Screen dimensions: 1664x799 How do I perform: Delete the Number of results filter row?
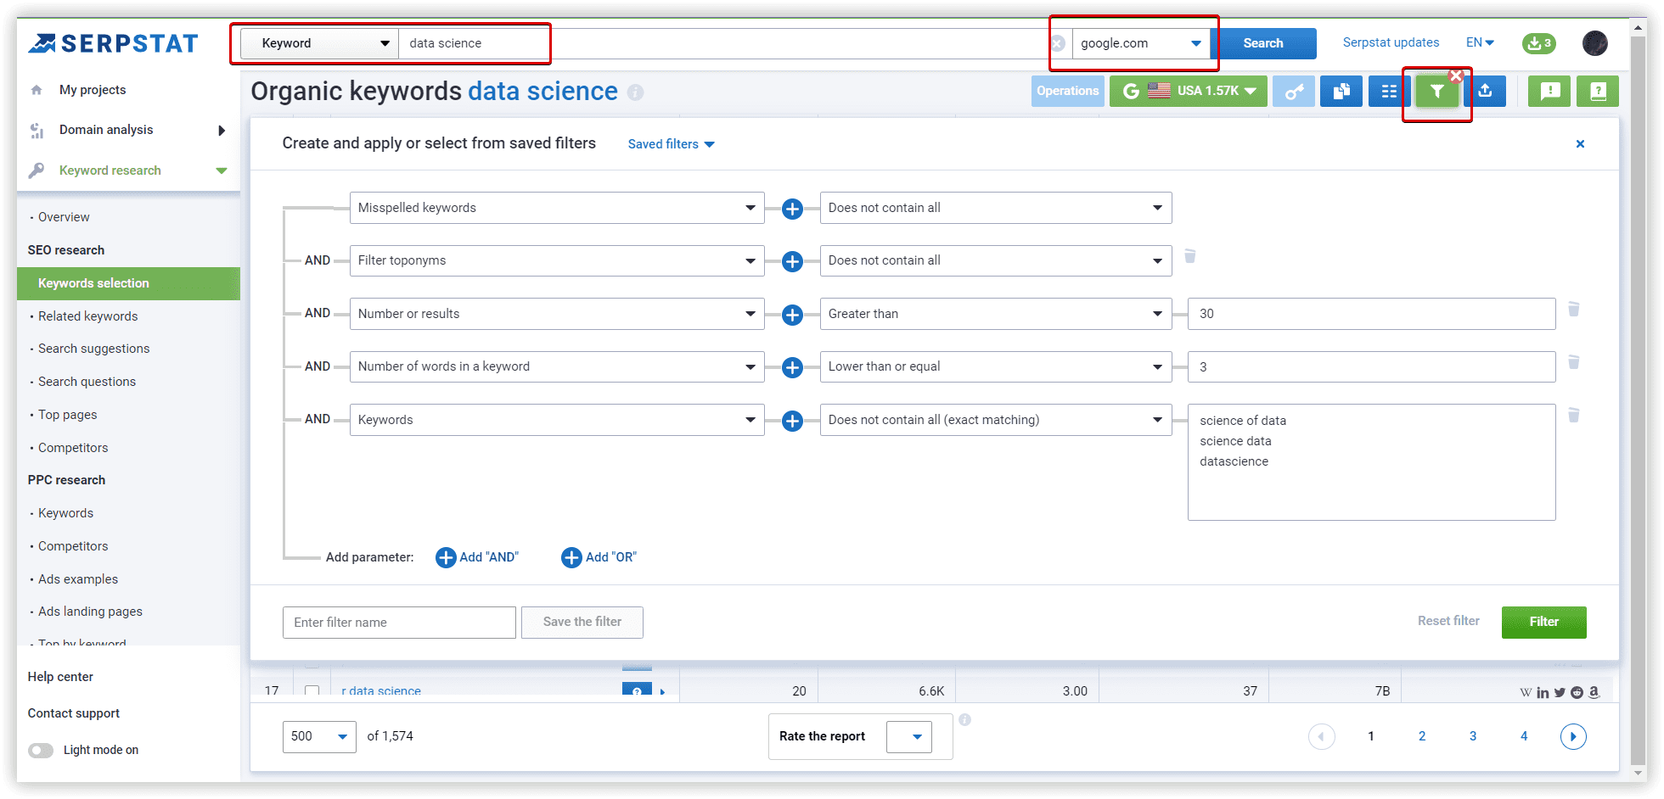pos(1575,310)
